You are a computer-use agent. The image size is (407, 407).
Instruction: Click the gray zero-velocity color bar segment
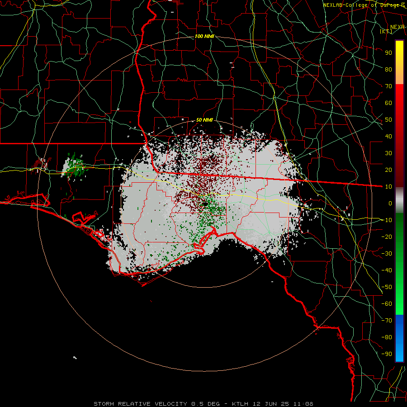coord(399,200)
